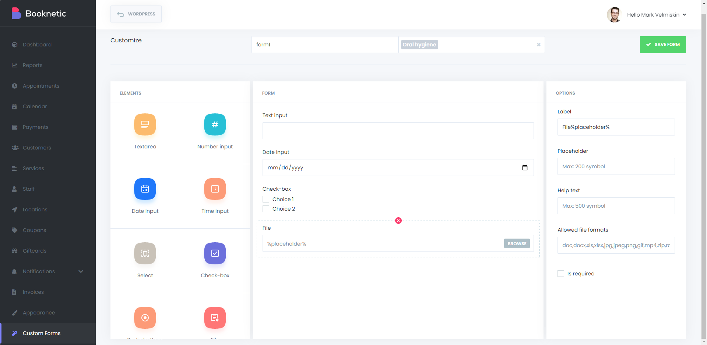Select the Radio buttons element
Viewport: 707px width, 345px height.
[x=145, y=317]
